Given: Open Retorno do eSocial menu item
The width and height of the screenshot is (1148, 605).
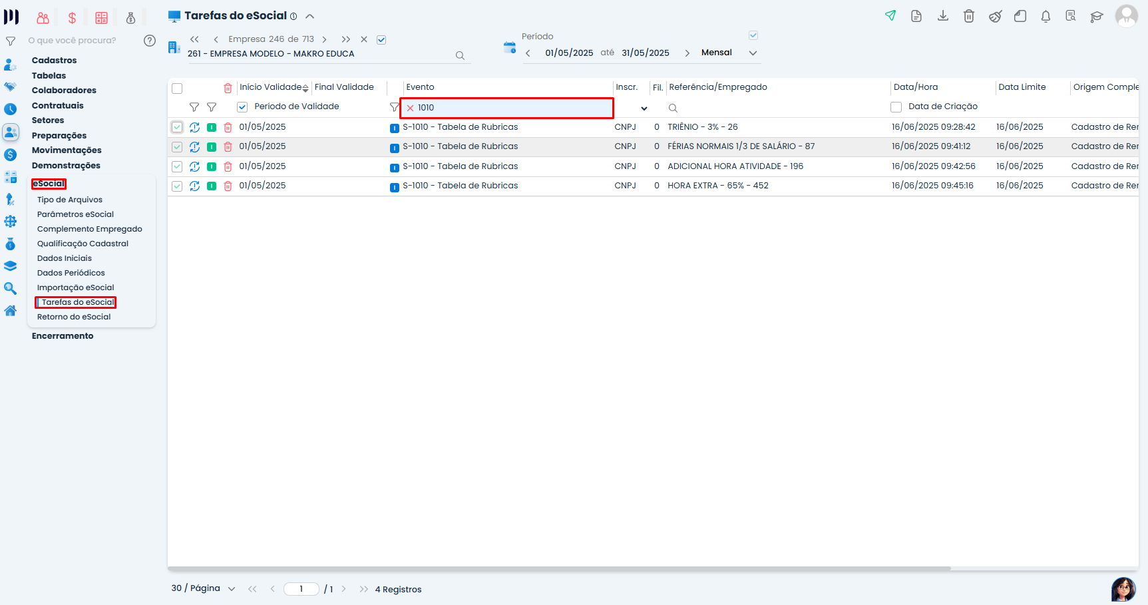Looking at the screenshot, I should pos(74,317).
